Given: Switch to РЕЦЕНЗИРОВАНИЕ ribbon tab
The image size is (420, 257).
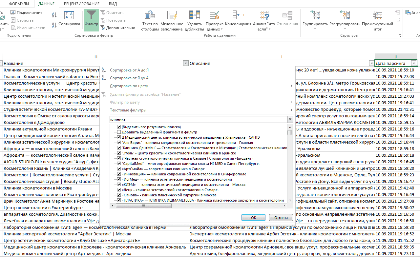Looking at the screenshot, I should pyautogui.click(x=82, y=4).
